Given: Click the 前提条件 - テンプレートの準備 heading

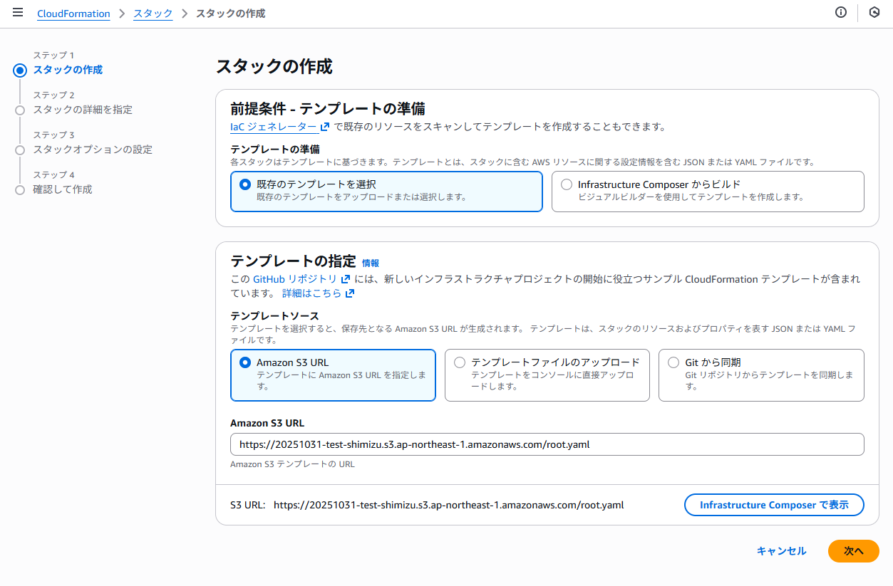Looking at the screenshot, I should tap(328, 109).
